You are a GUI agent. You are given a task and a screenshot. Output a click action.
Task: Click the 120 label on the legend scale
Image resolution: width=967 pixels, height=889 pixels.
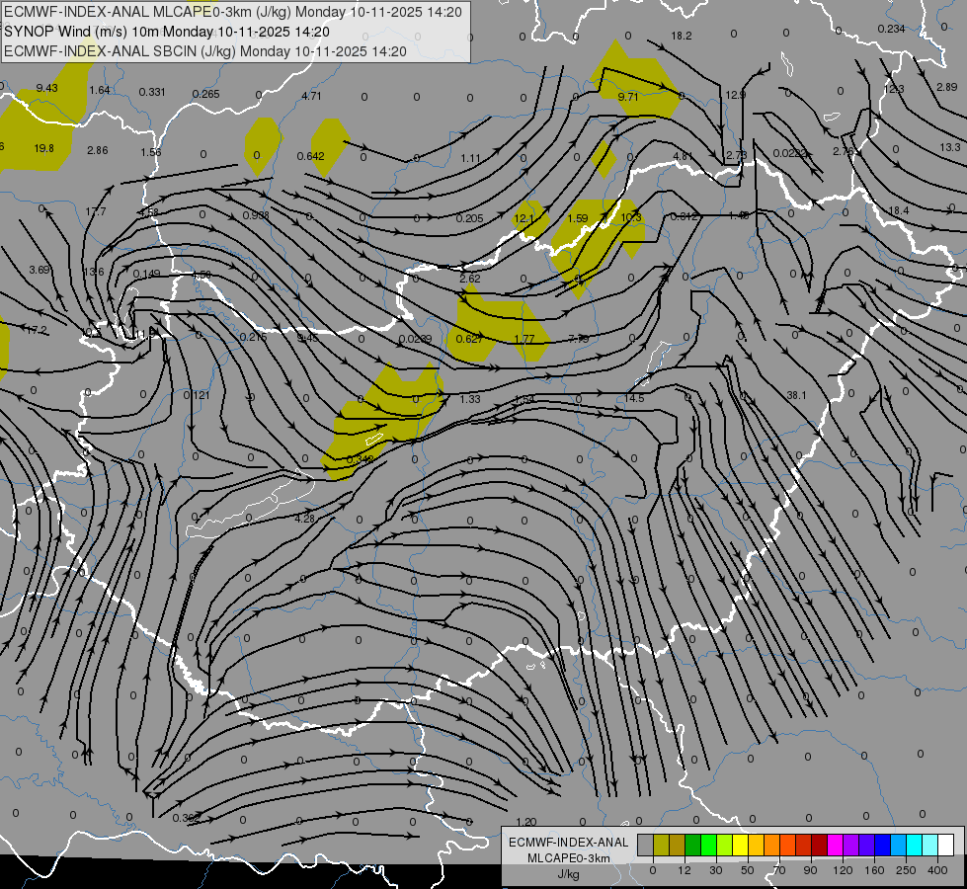pyautogui.click(x=843, y=870)
